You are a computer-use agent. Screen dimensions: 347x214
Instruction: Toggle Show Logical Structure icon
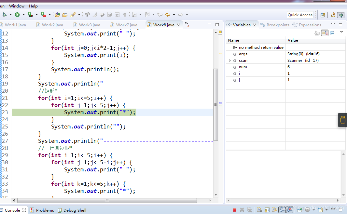coord(325,33)
